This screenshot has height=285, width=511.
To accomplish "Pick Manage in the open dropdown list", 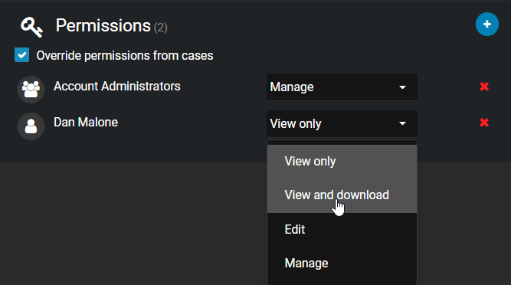I will point(342,264).
